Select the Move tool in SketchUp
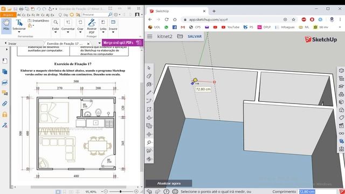The image size is (345, 194). pyautogui.click(x=149, y=134)
